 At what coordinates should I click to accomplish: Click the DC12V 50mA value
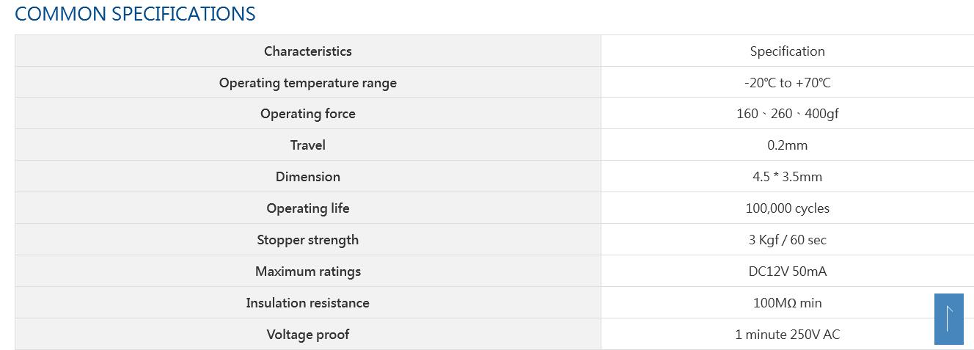pyautogui.click(x=787, y=271)
